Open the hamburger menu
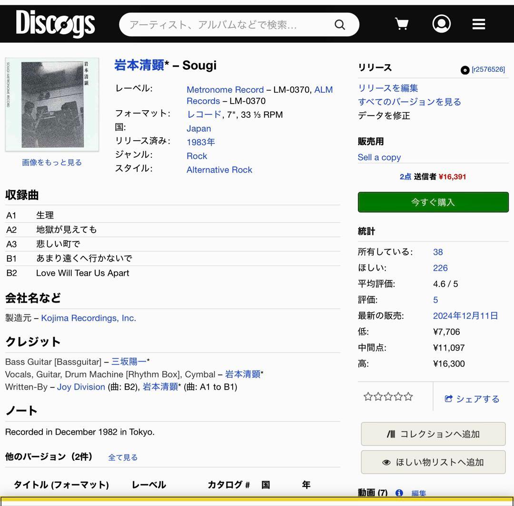Image resolution: width=514 pixels, height=506 pixels. point(479,24)
